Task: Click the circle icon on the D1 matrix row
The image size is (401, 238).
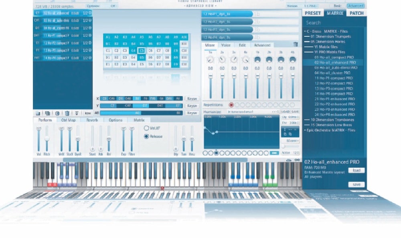Action: [90, 28]
